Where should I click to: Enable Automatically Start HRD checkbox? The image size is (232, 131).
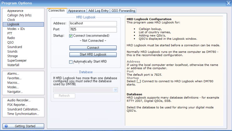point(71,62)
